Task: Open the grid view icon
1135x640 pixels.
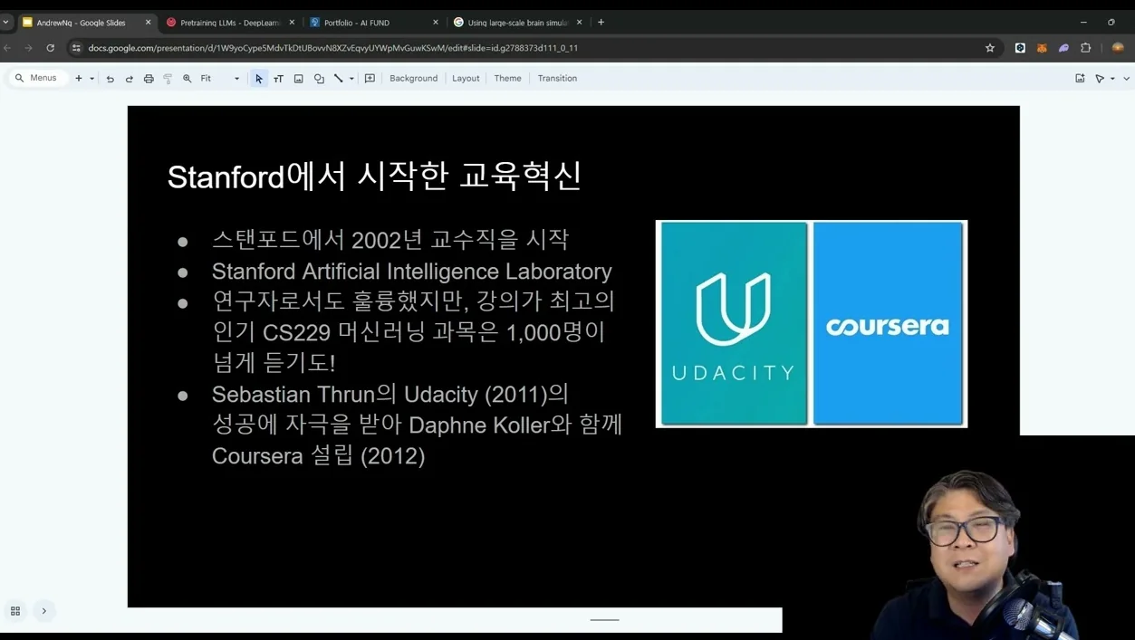Action: click(15, 611)
